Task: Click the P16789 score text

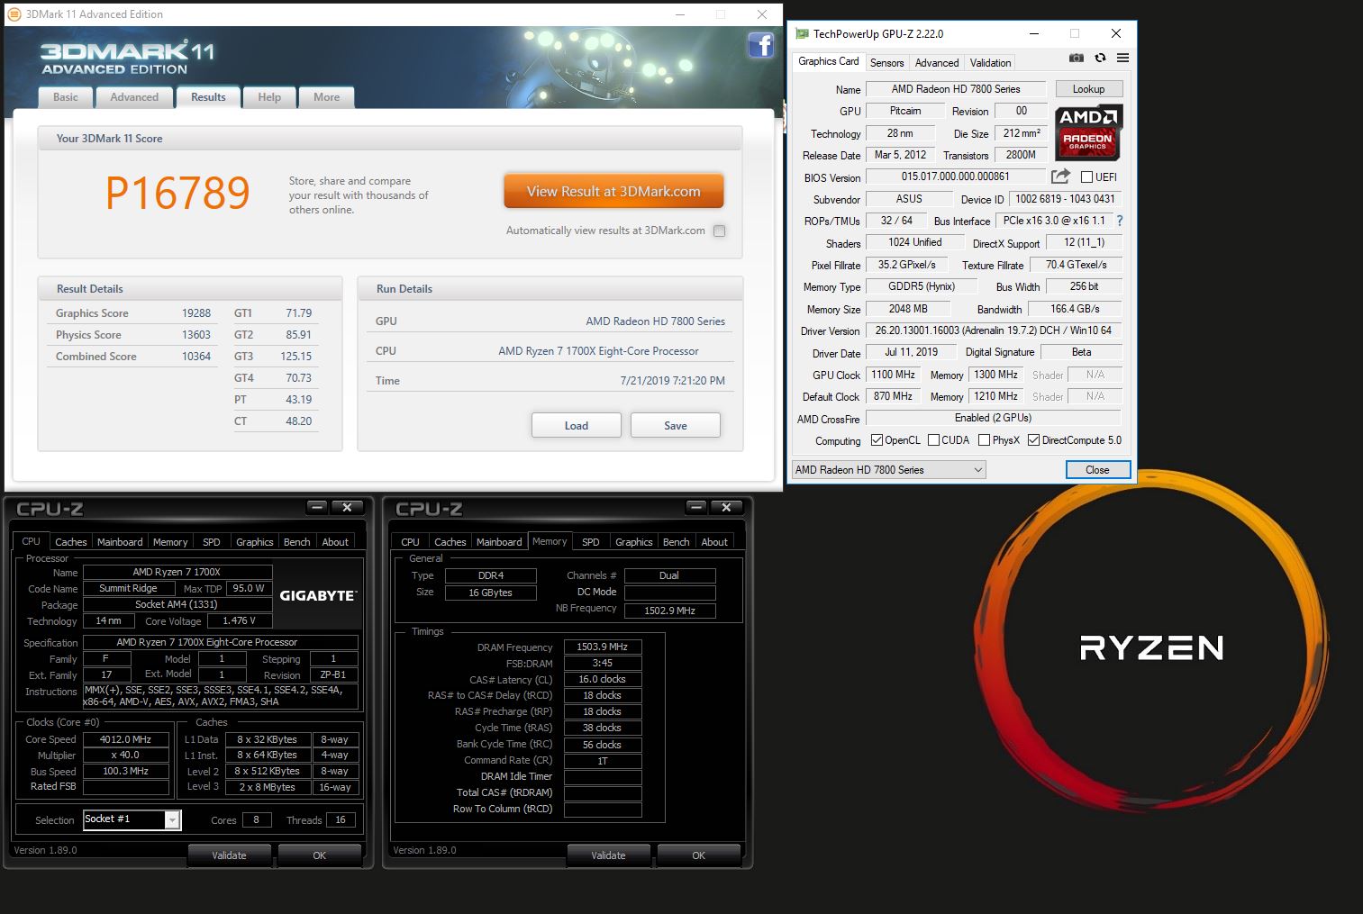Action: pyautogui.click(x=177, y=193)
